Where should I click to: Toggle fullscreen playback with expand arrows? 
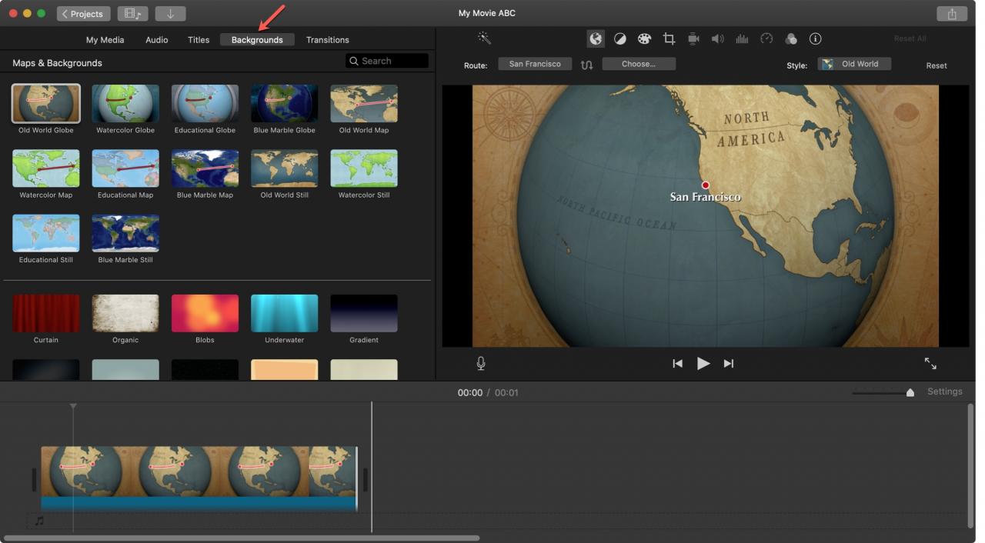930,364
